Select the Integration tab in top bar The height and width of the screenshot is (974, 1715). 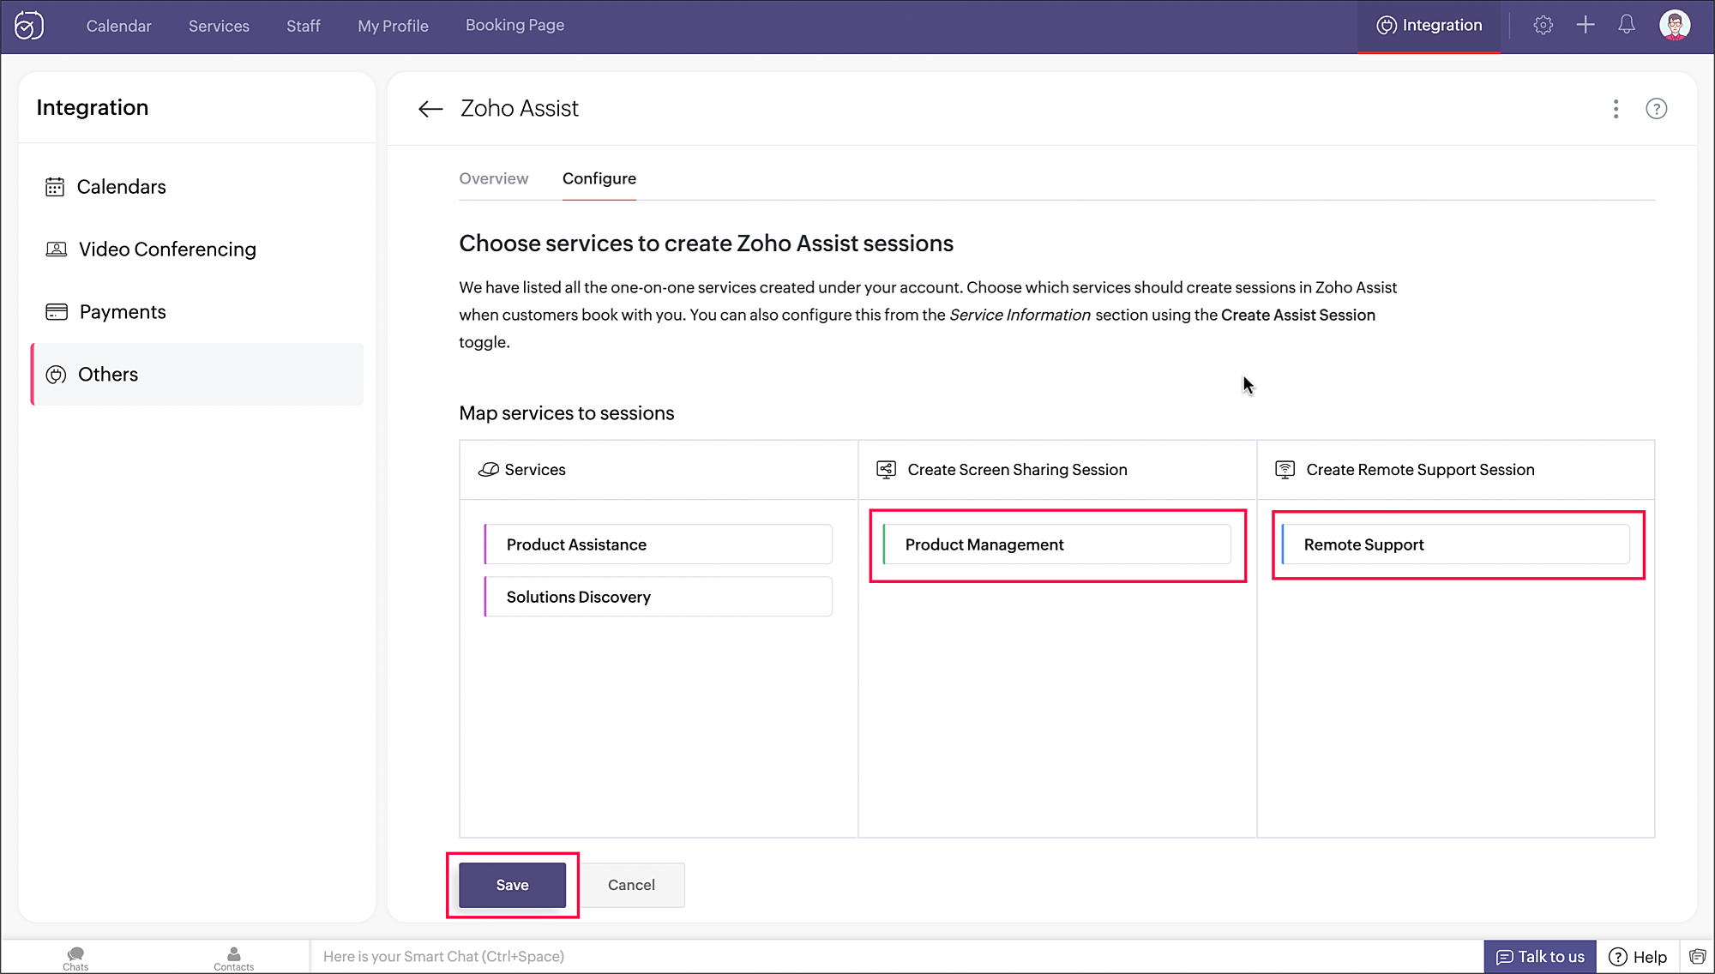(1429, 26)
